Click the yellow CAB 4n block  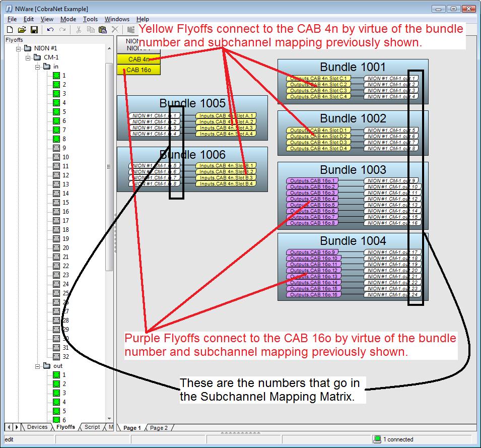point(139,59)
